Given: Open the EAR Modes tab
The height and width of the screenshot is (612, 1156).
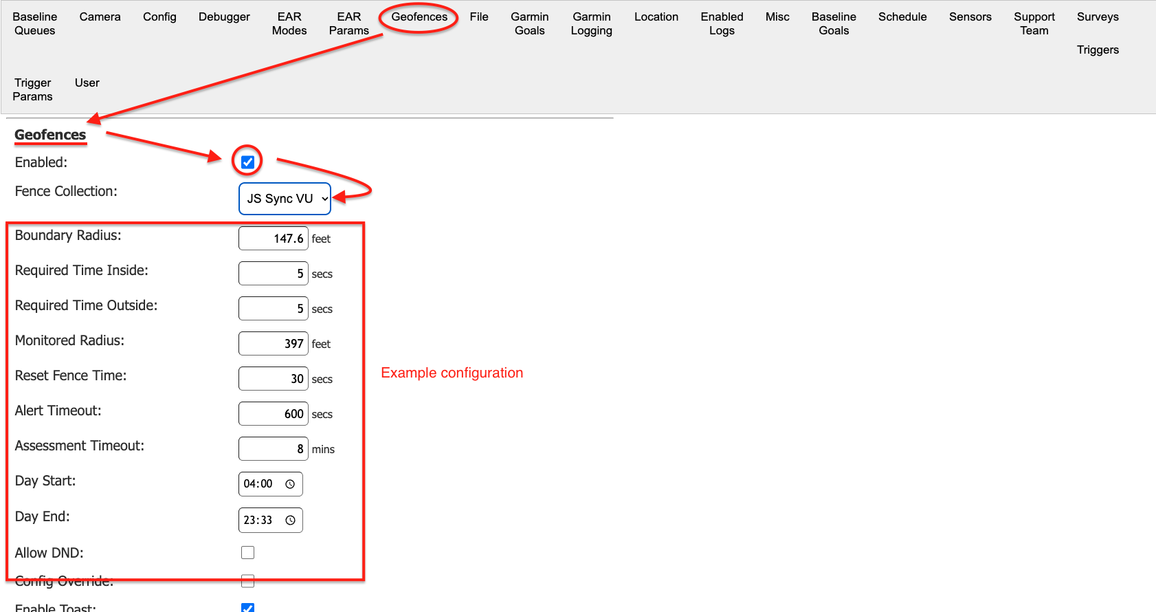Looking at the screenshot, I should (289, 23).
